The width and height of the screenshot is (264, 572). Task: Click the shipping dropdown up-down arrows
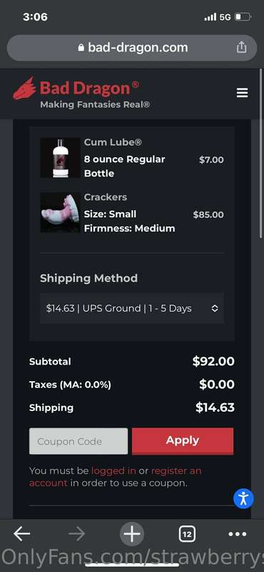point(215,308)
